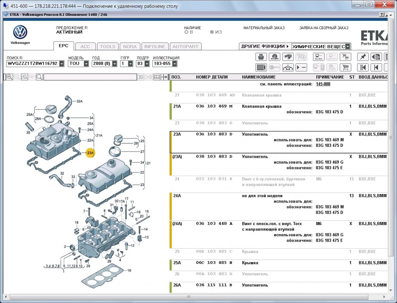Click highlighted 23A callout in diagram
Image resolution: width=397 pixels, height=303 pixels.
tap(90, 153)
